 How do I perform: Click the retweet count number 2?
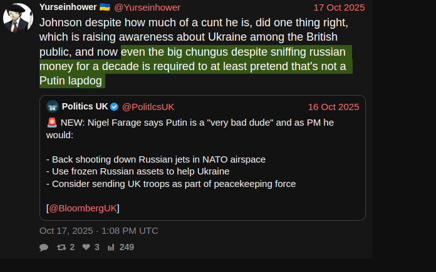click(72, 247)
